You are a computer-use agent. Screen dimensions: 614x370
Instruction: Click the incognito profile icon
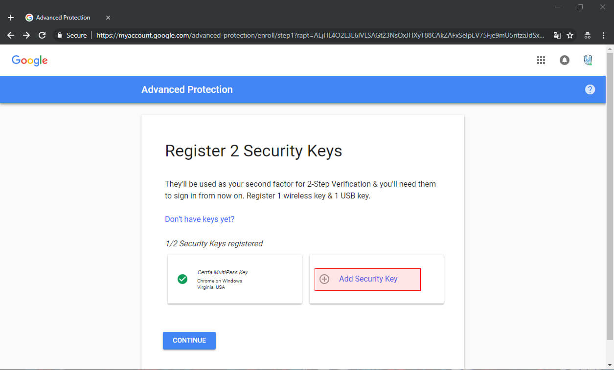(x=587, y=35)
